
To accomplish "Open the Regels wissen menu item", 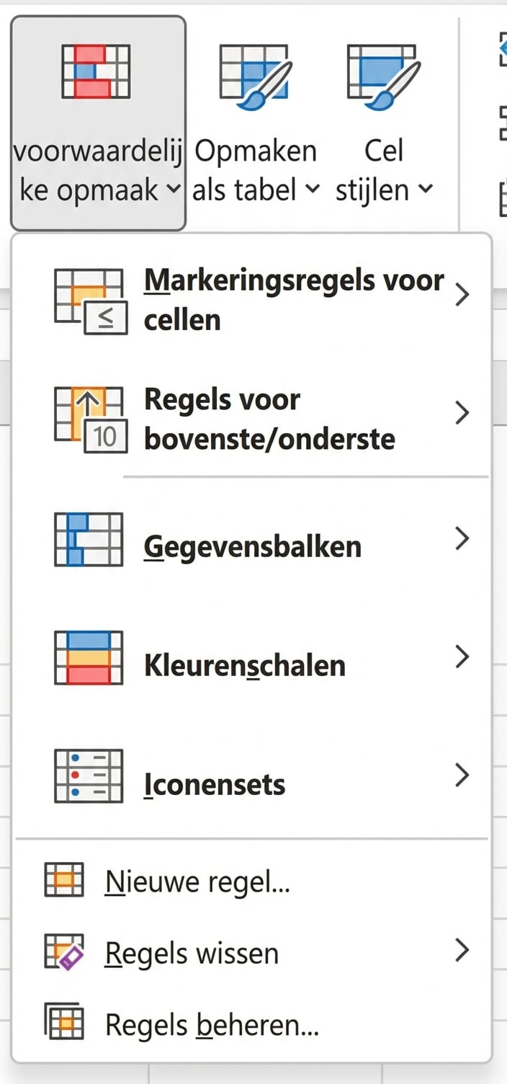I will tap(192, 953).
